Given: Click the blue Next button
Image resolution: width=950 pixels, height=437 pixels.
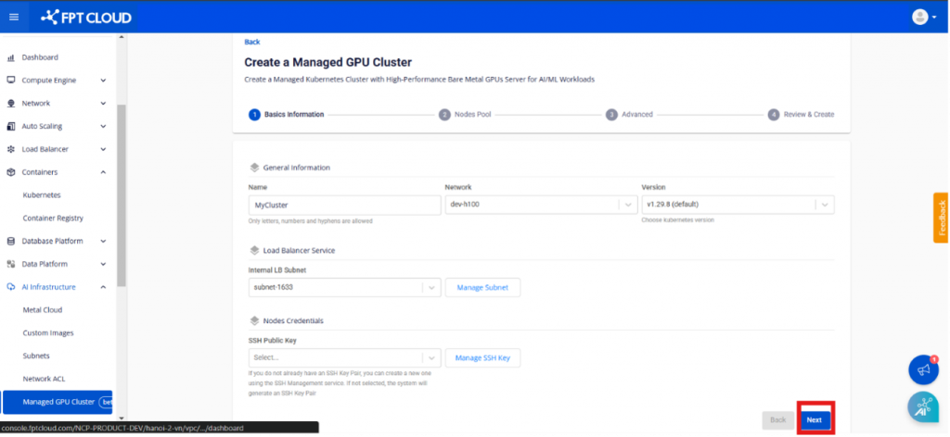Looking at the screenshot, I should click(815, 420).
